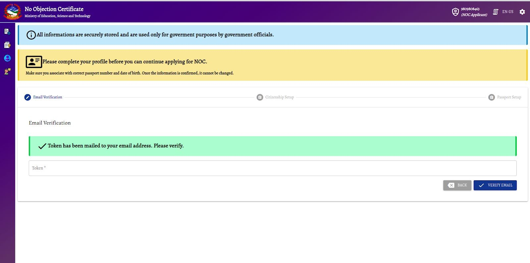Open the EN-US language selector
Screen dimensions: 530x263
click(507, 12)
